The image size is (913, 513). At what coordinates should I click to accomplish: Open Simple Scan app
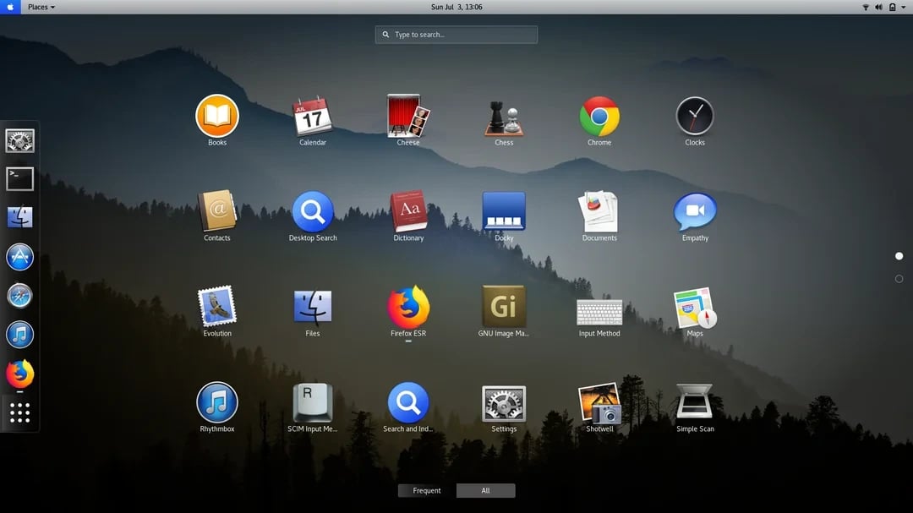click(695, 401)
